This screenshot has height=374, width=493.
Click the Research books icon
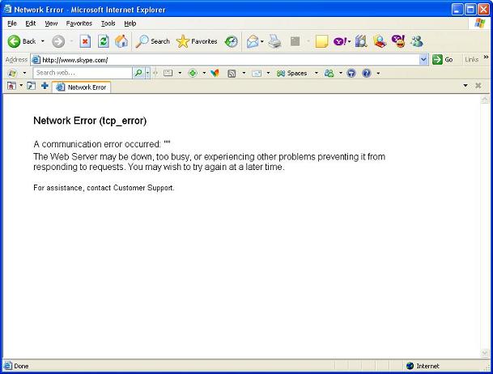361,41
